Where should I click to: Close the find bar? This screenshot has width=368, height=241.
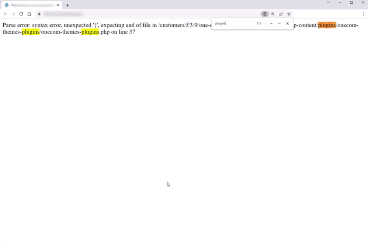point(287,24)
